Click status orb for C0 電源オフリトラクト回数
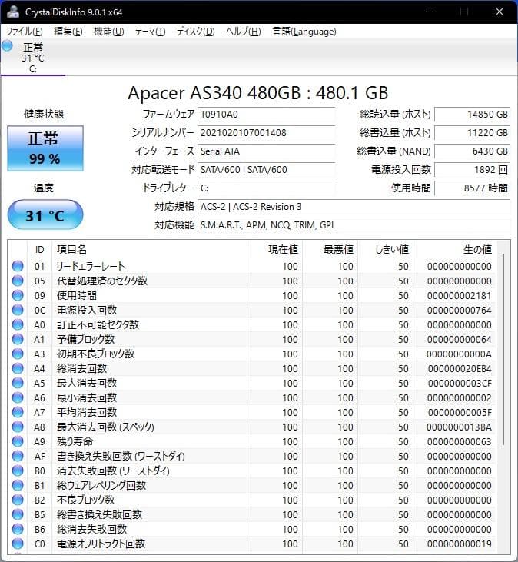 [18, 544]
